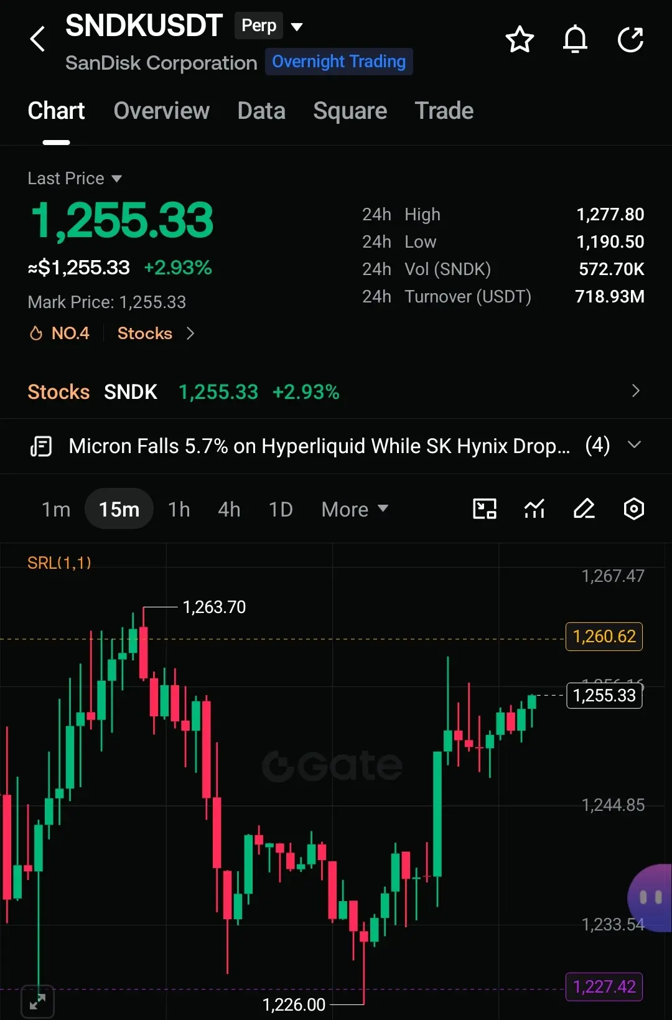
Task: Open the More timeframes dropdown
Action: pyautogui.click(x=355, y=510)
